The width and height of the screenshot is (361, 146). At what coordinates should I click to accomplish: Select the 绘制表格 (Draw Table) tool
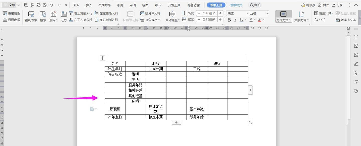click(x=31, y=16)
